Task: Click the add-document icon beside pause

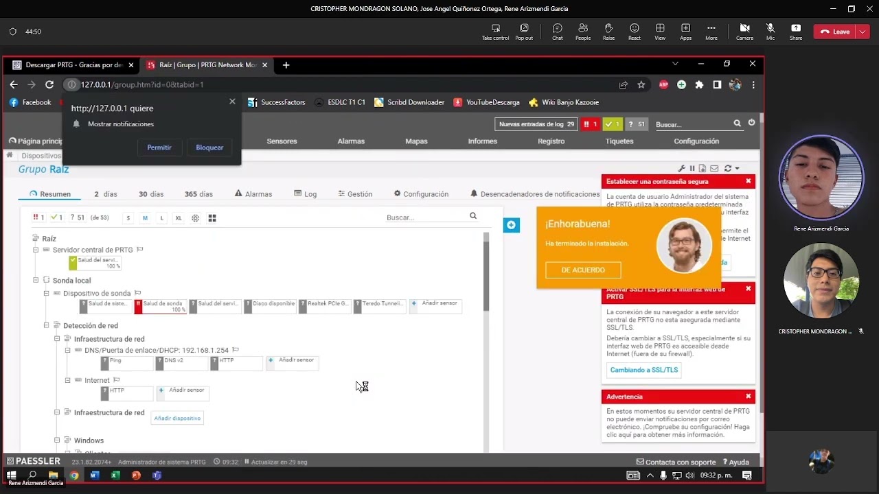Action: (703, 168)
